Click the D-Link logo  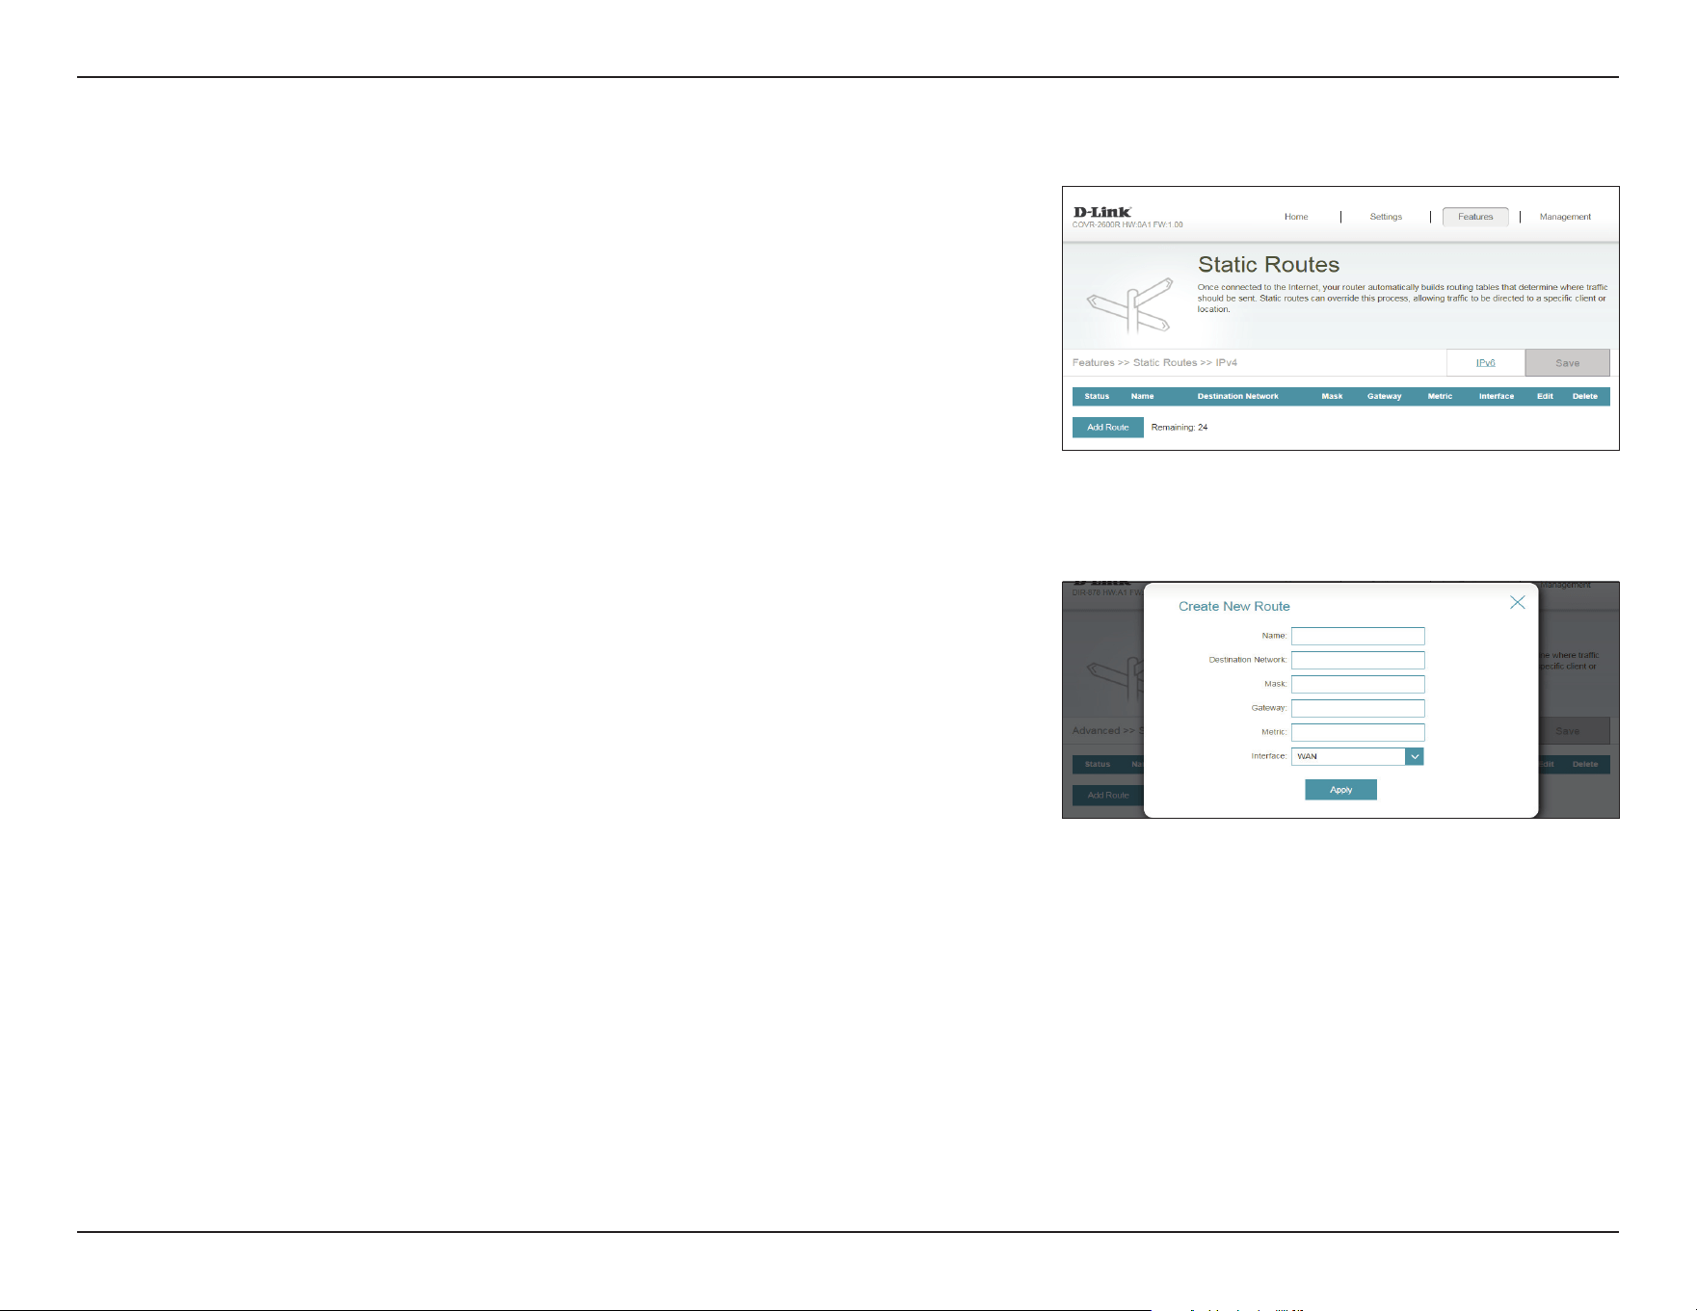pos(1101,212)
